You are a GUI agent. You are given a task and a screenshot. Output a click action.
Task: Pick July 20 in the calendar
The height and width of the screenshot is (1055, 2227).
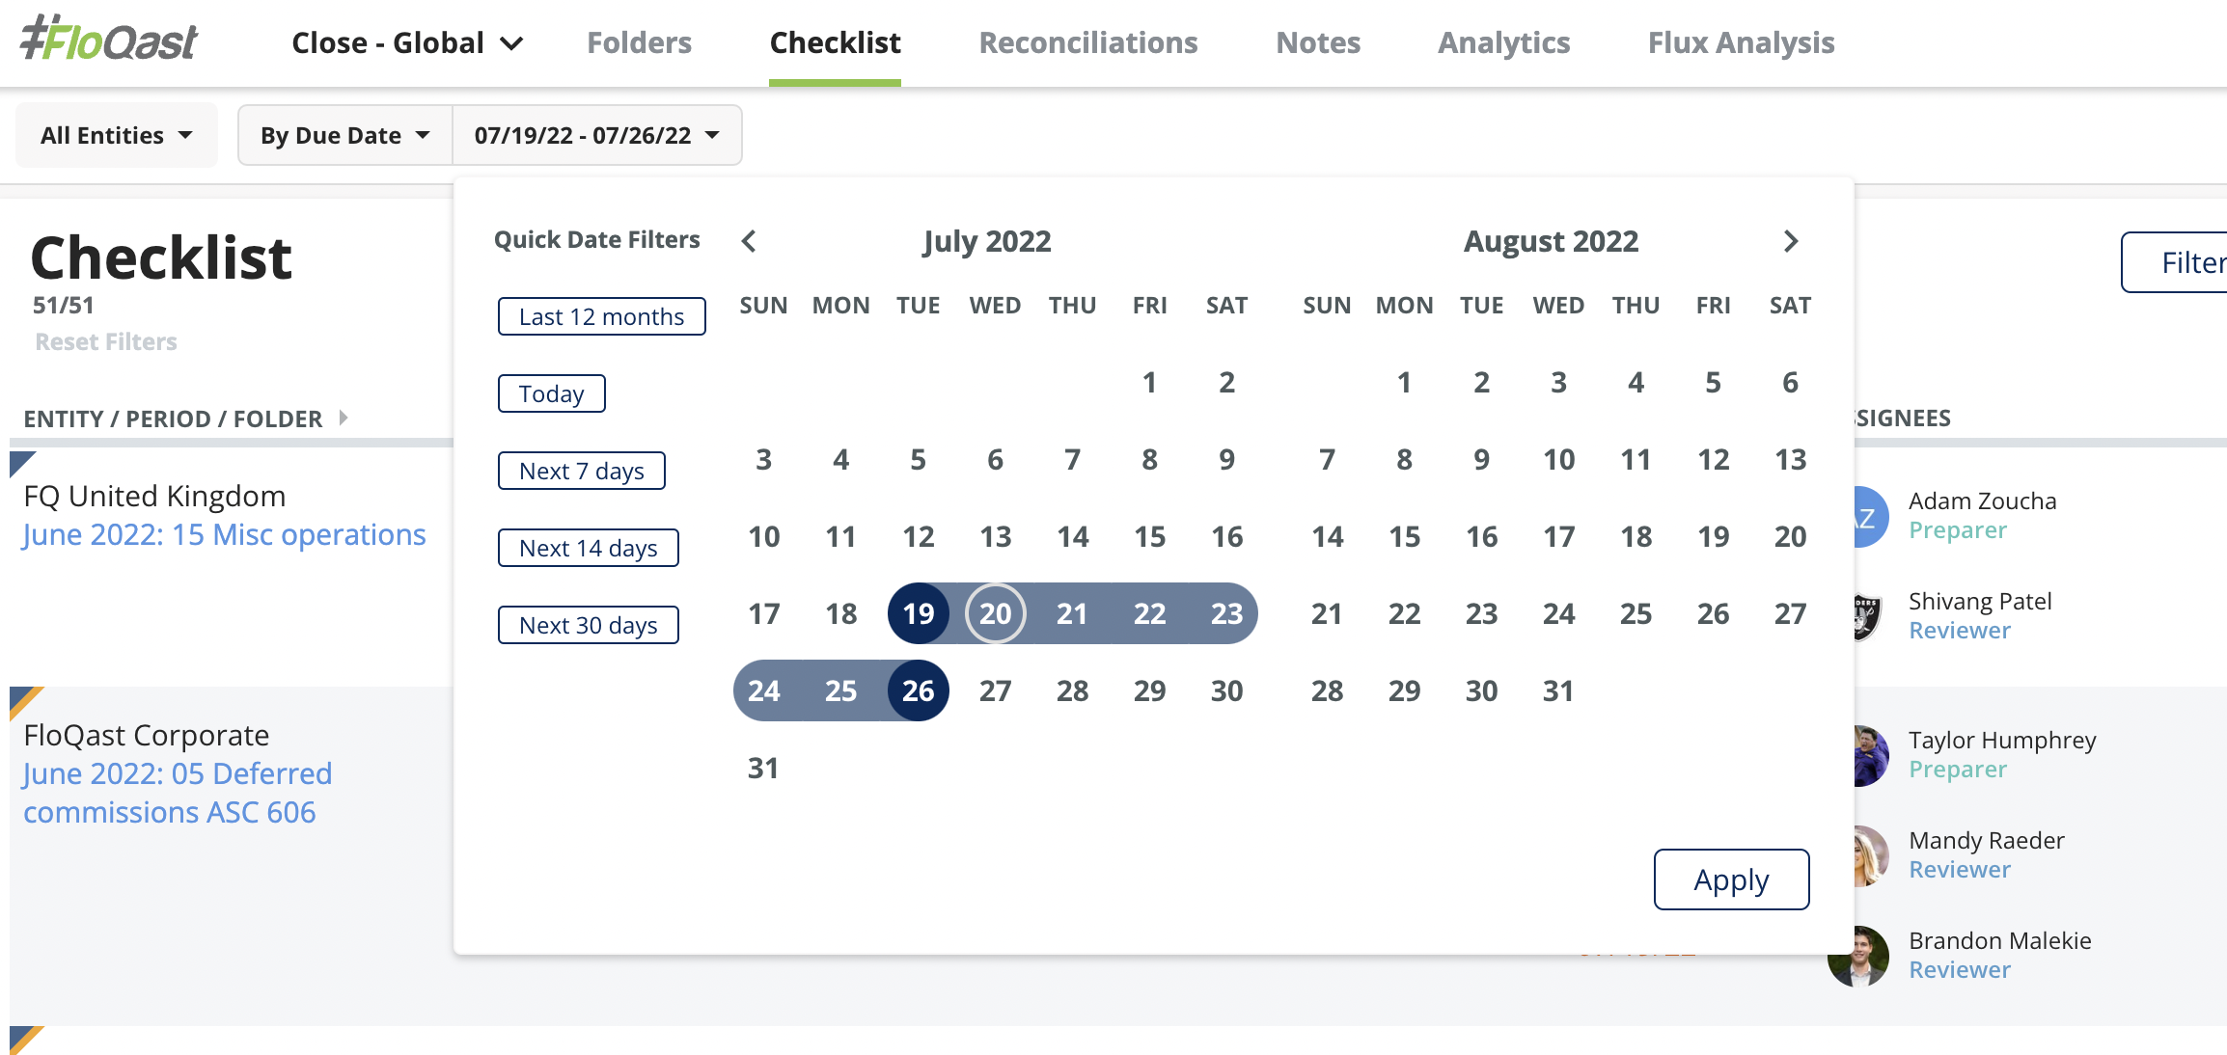[996, 613]
